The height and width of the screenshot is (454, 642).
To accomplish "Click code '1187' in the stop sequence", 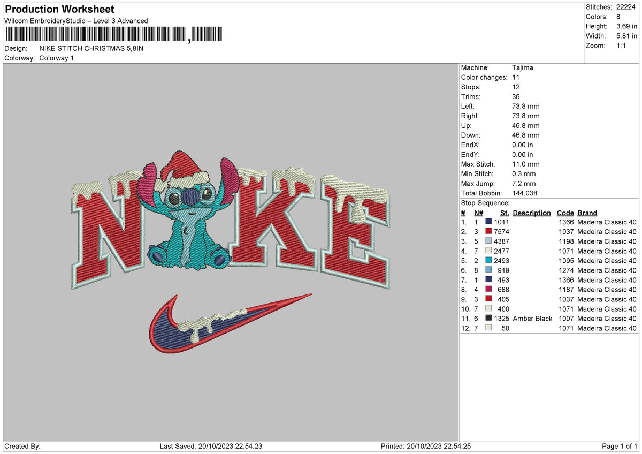I will click(x=566, y=290).
